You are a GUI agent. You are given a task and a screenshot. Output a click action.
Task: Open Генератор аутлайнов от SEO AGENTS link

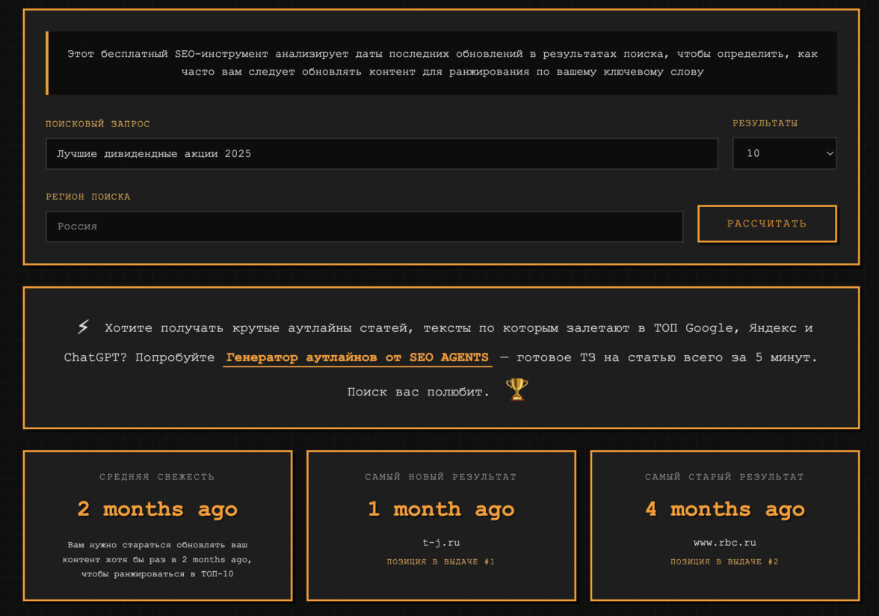357,358
